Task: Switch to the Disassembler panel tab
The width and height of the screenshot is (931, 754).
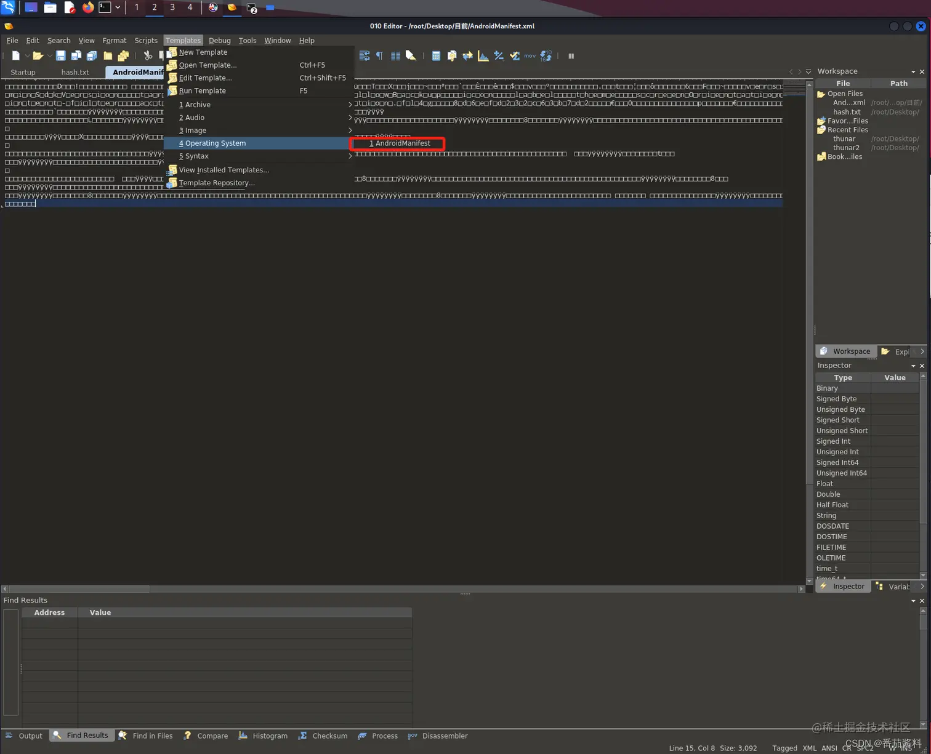Action: [x=438, y=736]
